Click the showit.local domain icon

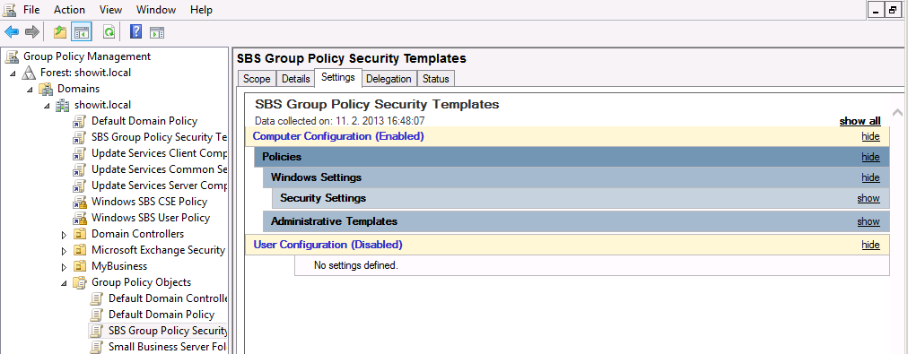(63, 105)
